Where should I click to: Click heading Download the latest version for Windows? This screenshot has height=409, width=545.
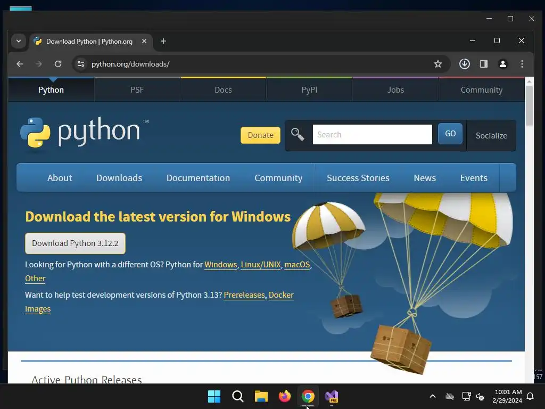click(158, 216)
